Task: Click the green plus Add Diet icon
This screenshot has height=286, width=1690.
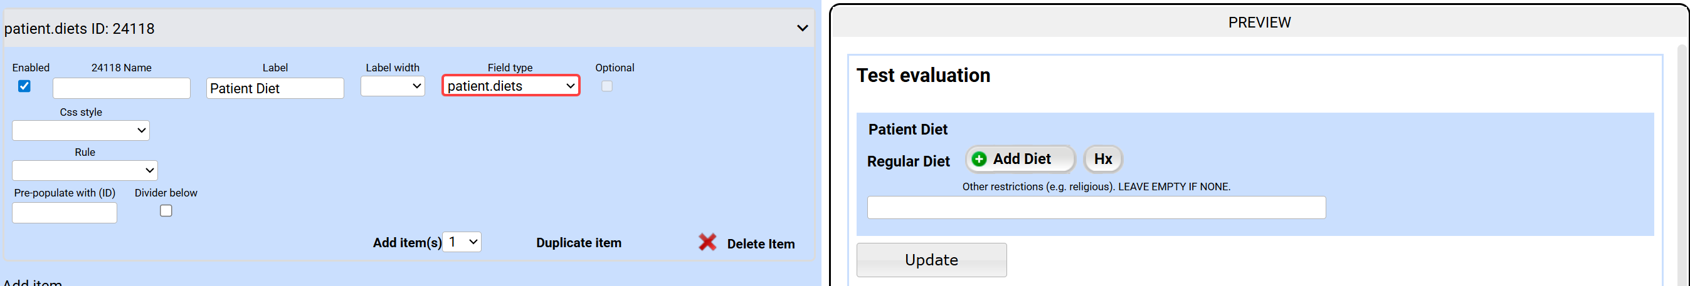Action: (979, 159)
